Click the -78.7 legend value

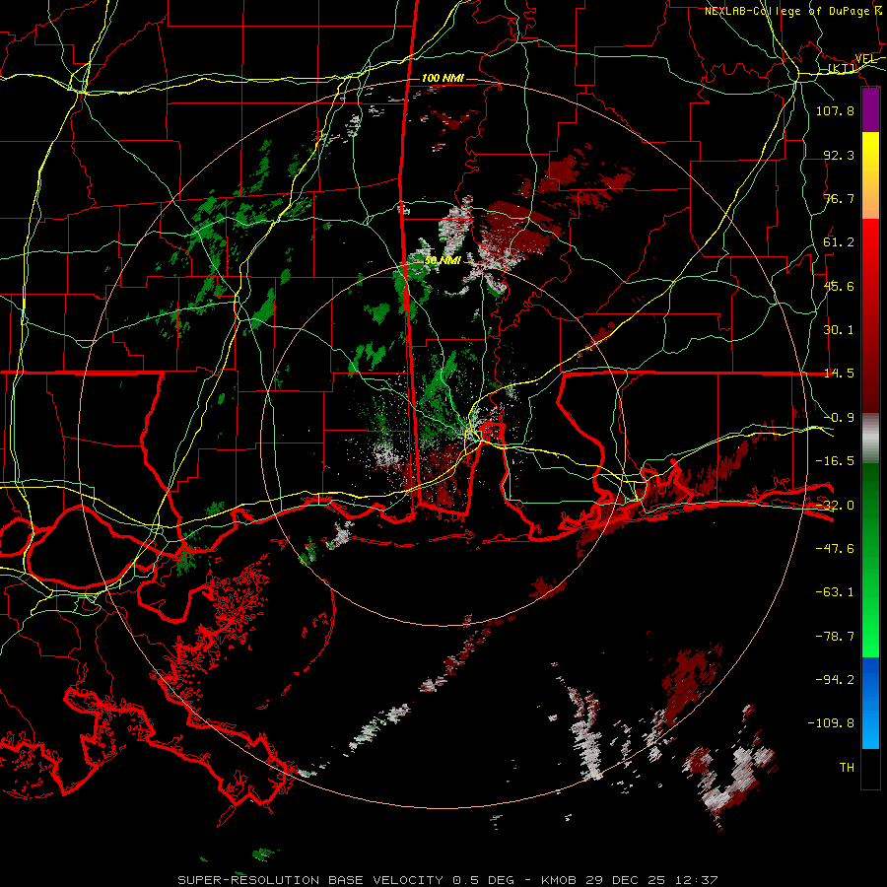click(835, 637)
